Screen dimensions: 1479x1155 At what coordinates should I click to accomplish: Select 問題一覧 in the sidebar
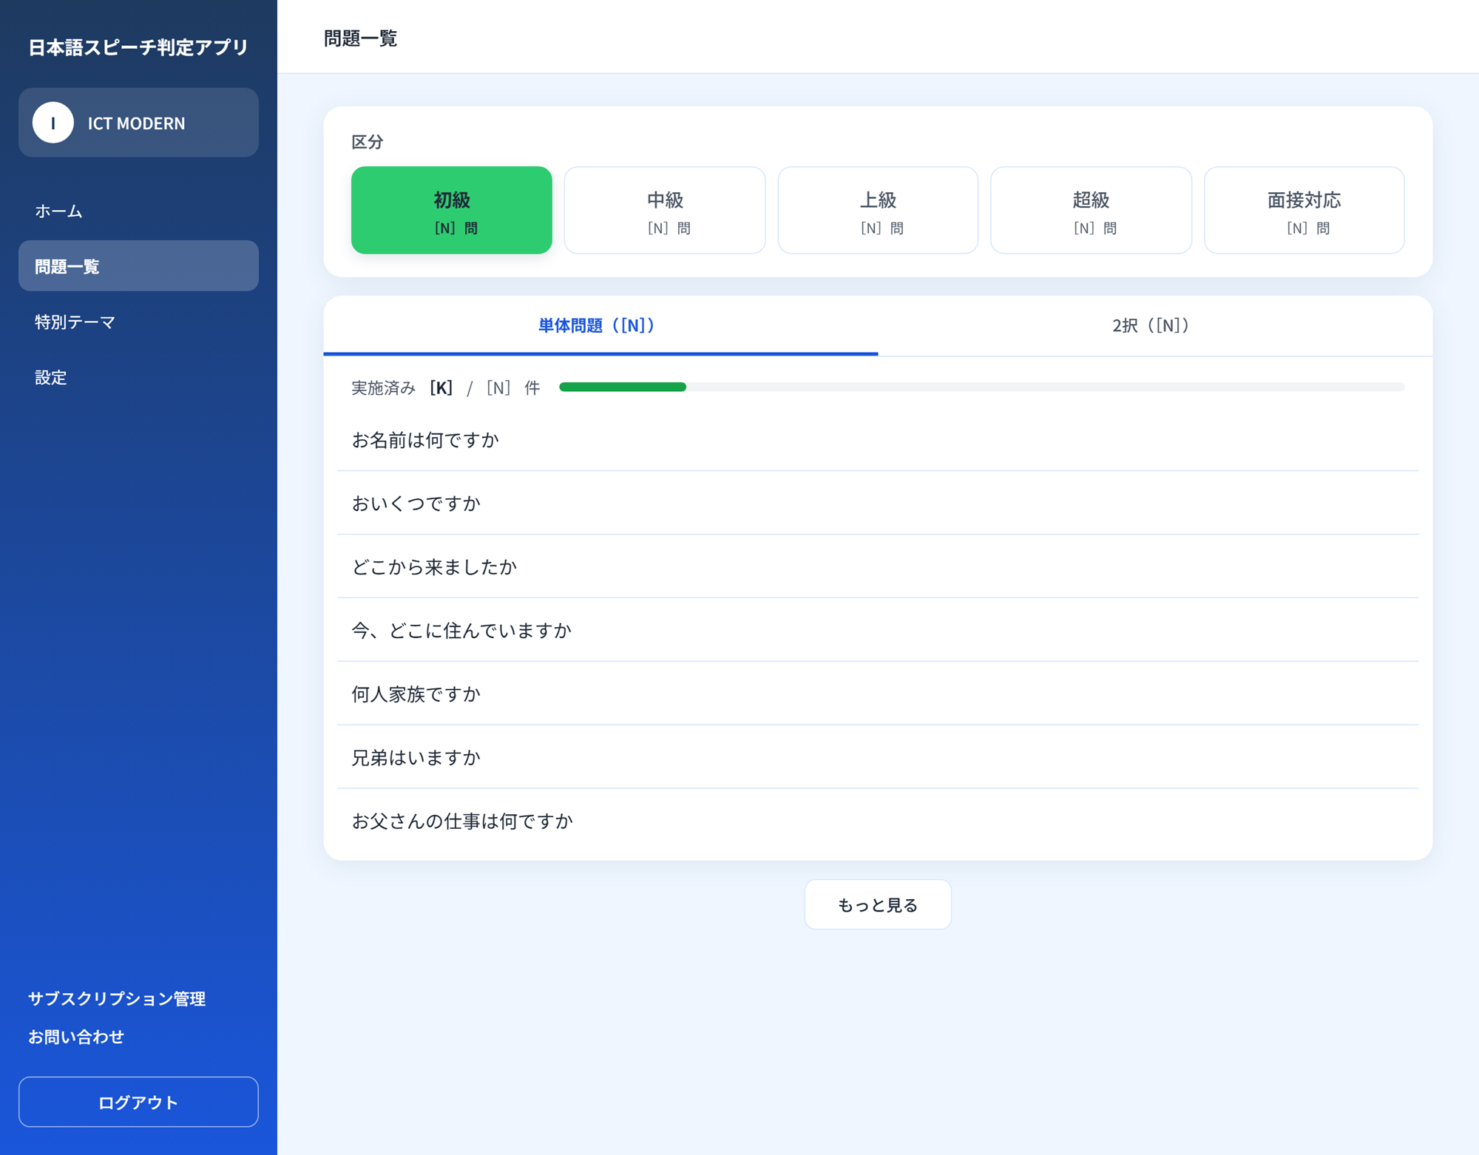click(138, 266)
